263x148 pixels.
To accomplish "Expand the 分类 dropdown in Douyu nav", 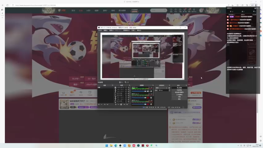I will pos(88,11).
